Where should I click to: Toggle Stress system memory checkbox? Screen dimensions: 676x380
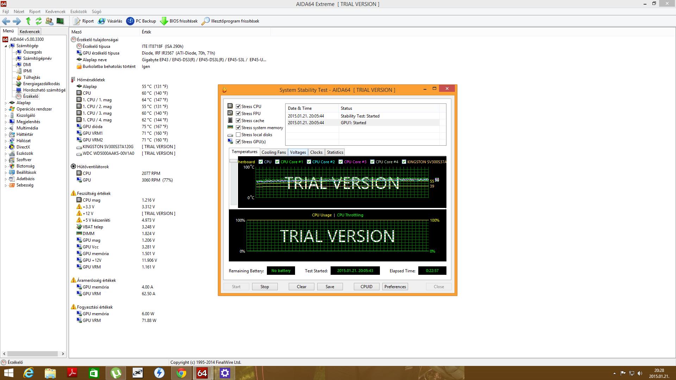[238, 128]
